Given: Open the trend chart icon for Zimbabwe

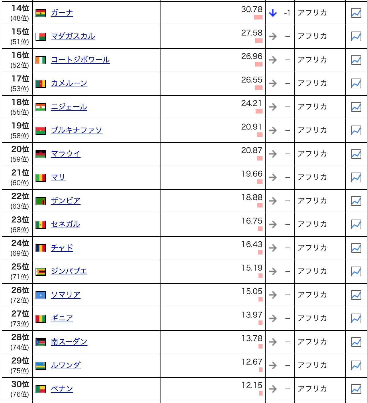Looking at the screenshot, I should click(x=356, y=272).
